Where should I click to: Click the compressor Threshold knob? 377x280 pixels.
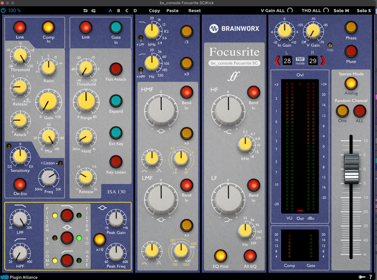click(20, 55)
